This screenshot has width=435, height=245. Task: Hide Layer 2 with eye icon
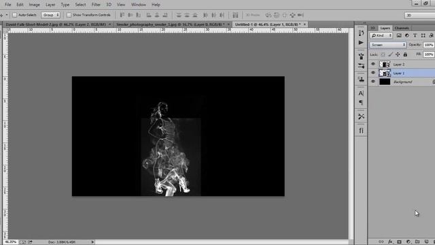click(373, 64)
